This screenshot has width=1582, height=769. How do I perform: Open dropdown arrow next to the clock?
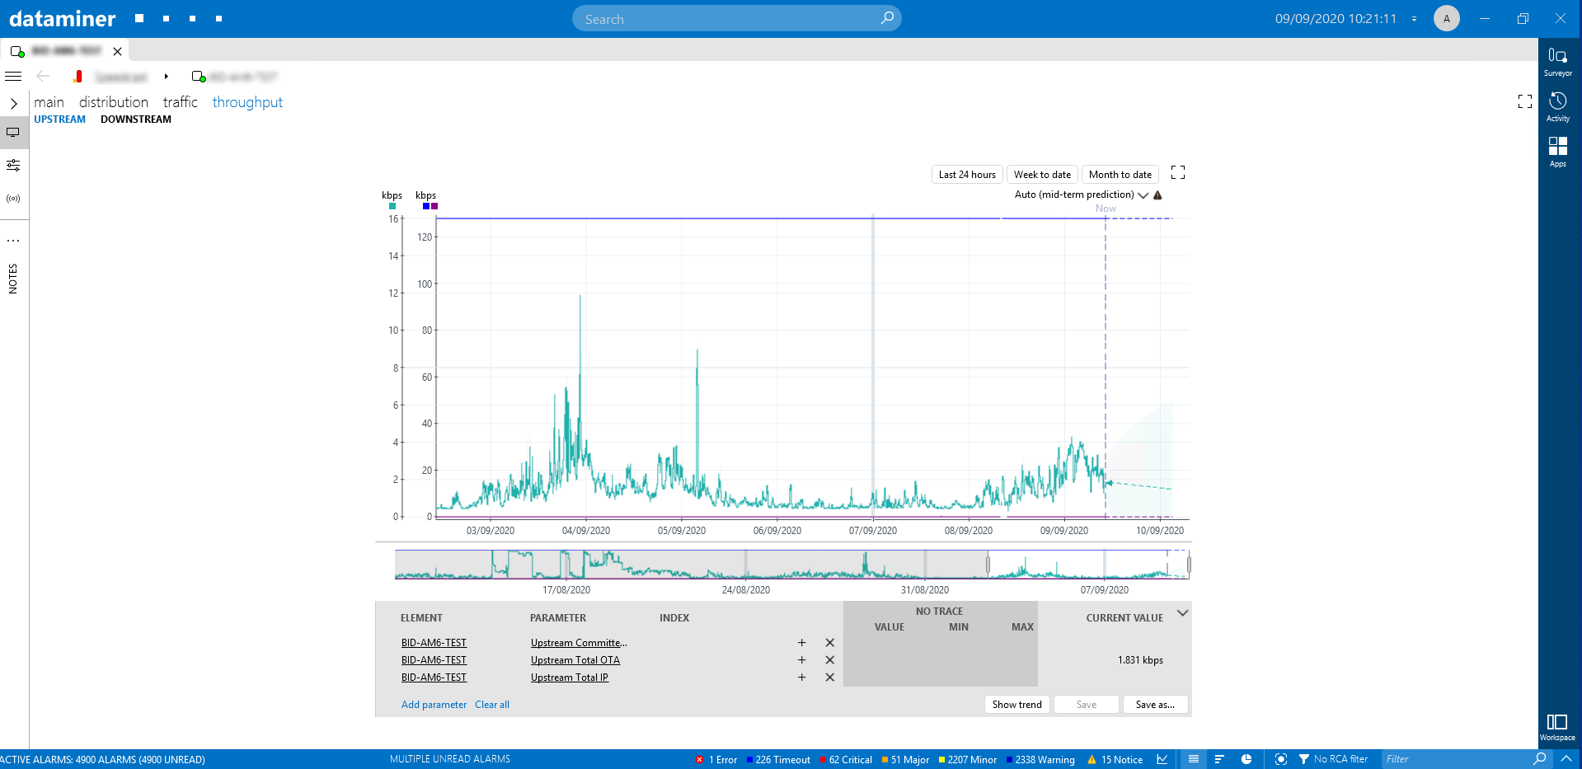[x=1414, y=19]
